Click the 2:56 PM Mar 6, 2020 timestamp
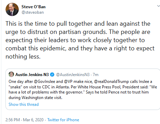The height and width of the screenshot is (124, 160). tap(25, 120)
